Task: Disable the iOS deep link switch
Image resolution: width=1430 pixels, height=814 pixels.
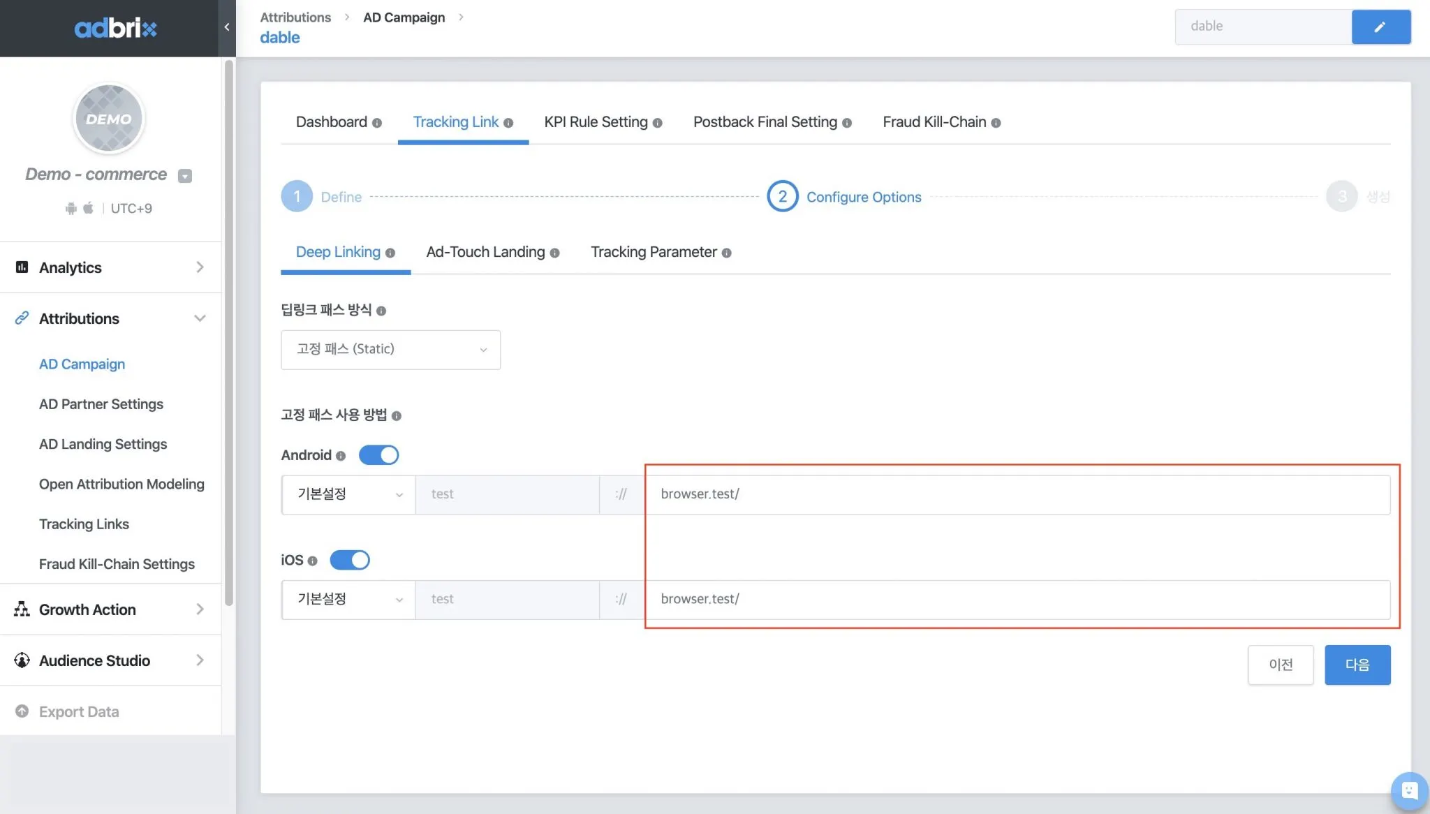Action: tap(350, 560)
